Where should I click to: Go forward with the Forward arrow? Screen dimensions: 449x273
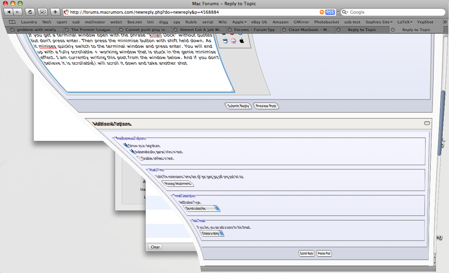pos(18,12)
